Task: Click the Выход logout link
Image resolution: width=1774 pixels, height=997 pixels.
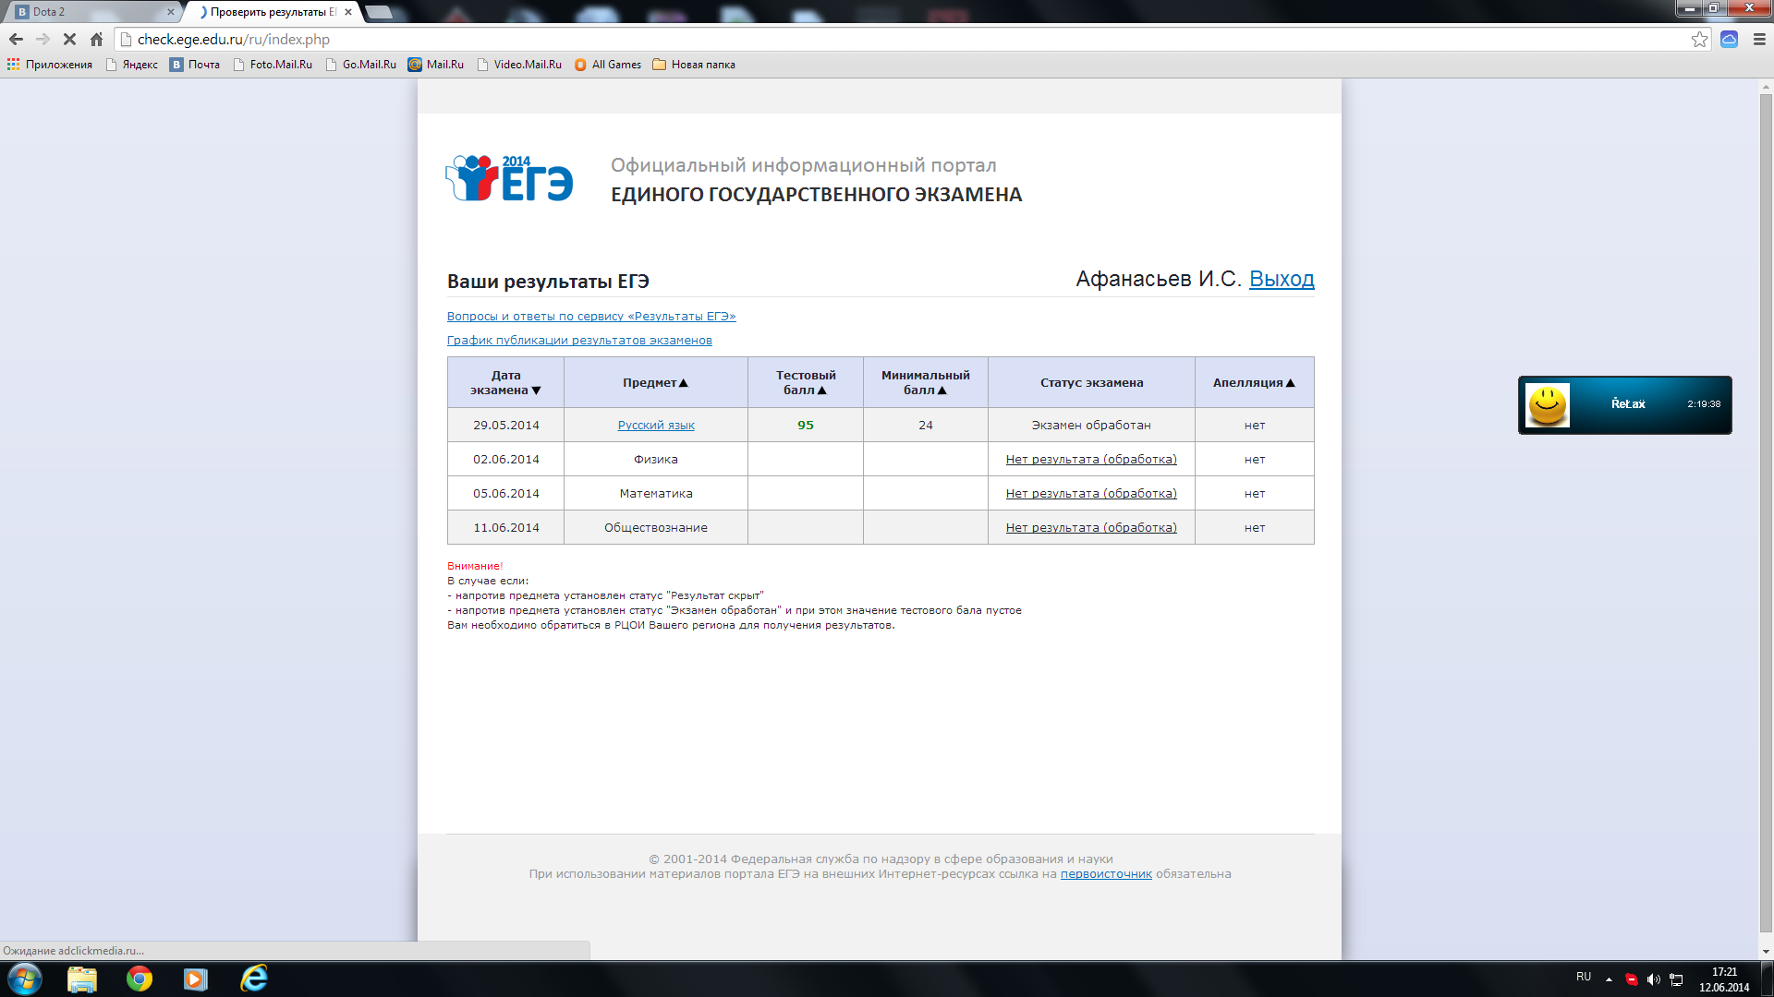Action: coord(1281,279)
